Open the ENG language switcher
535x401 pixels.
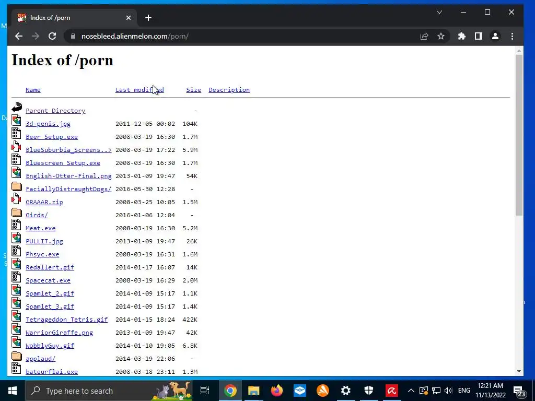(464, 391)
